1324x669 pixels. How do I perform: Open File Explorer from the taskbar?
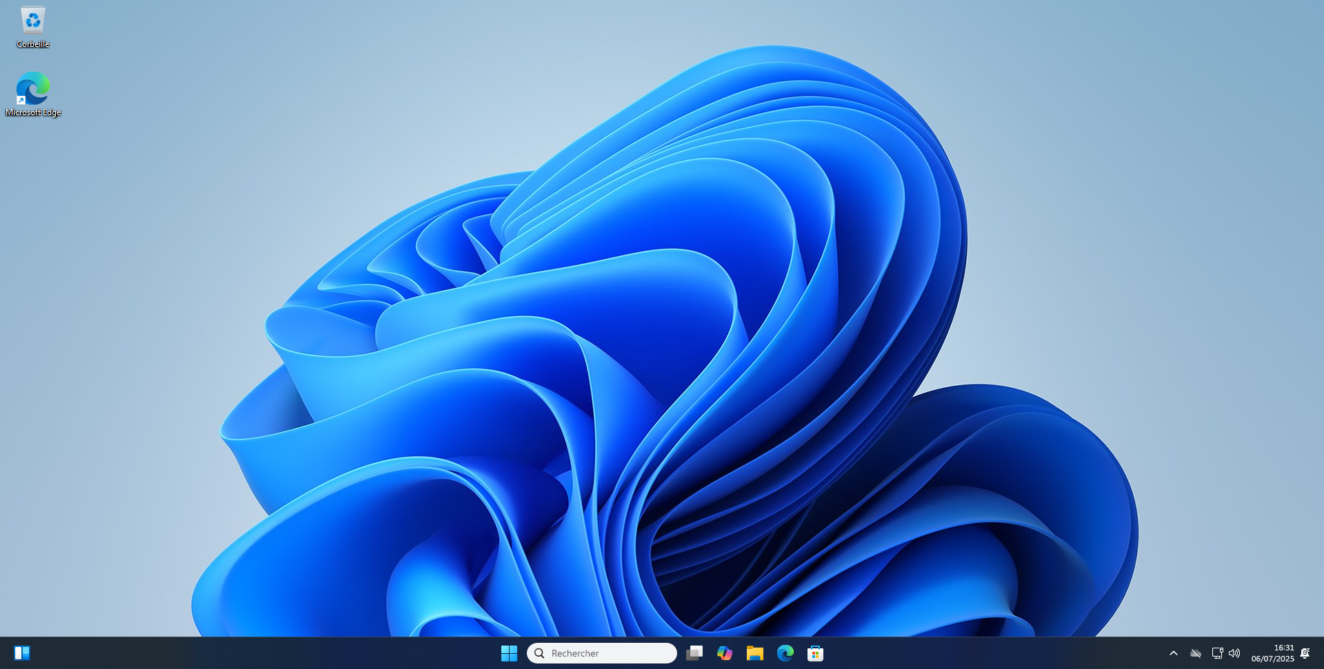click(755, 653)
